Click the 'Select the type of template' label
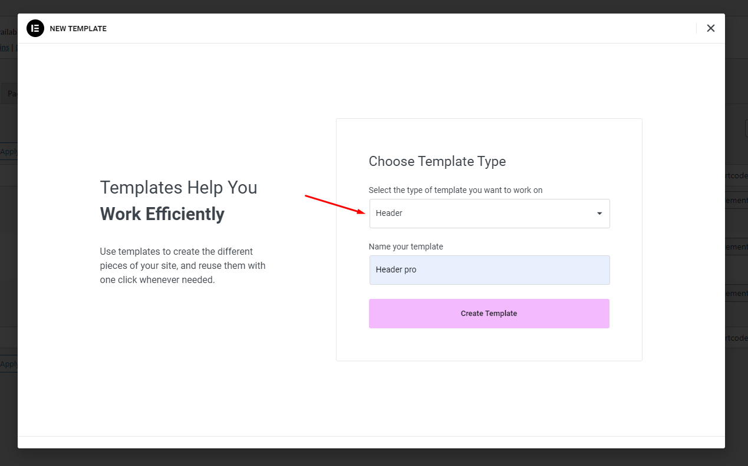 pos(456,190)
